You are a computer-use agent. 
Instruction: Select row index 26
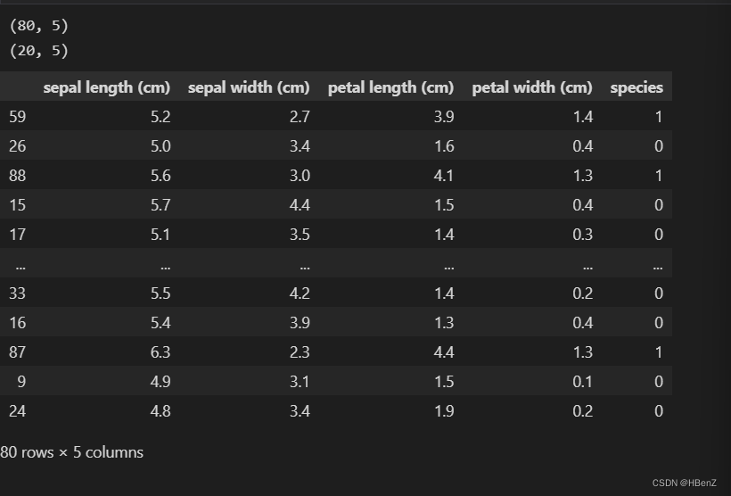17,146
